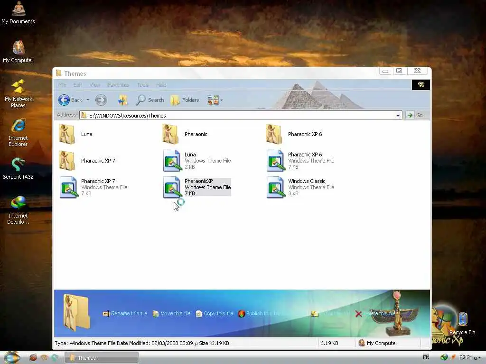Click Delete this file link
486x364 pixels.
click(376, 314)
